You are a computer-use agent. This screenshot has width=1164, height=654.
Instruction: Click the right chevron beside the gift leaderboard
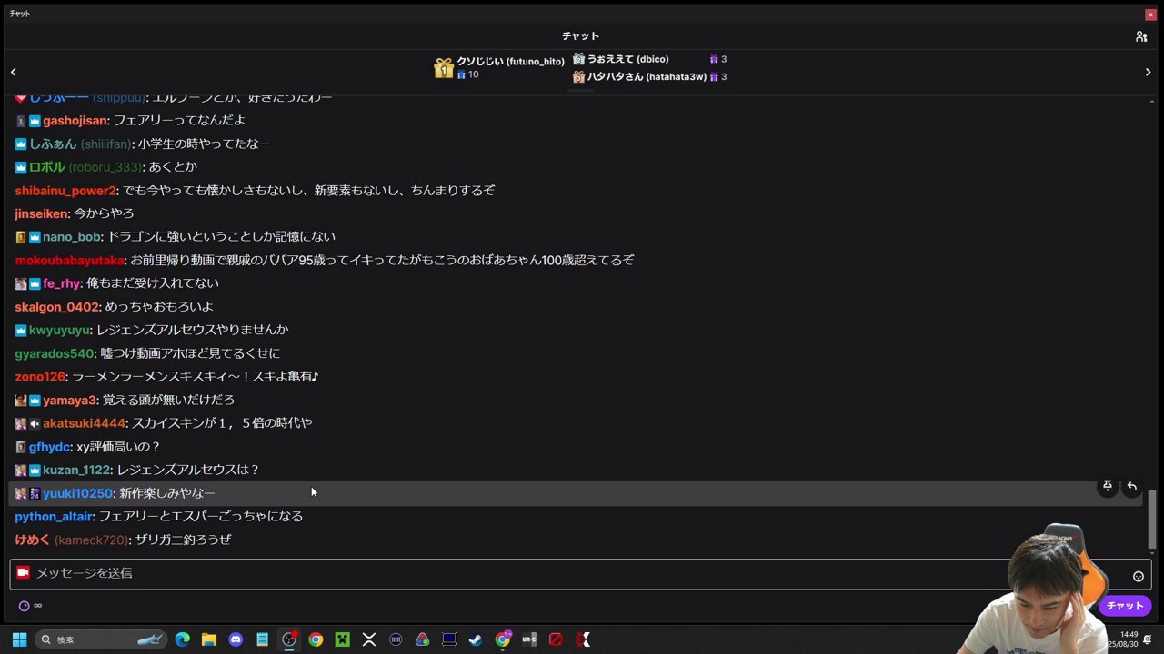tap(1148, 71)
